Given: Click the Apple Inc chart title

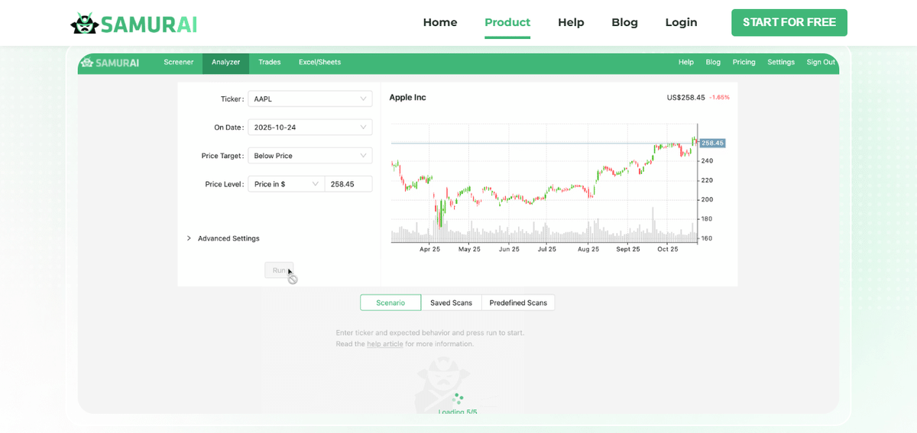Looking at the screenshot, I should 408,97.
